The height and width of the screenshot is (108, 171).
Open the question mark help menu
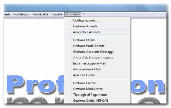coord(84,14)
